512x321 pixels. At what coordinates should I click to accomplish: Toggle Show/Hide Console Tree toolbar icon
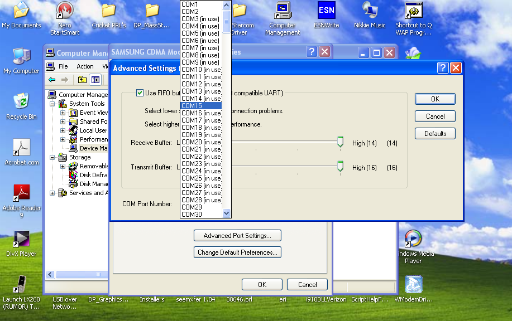coord(95,80)
